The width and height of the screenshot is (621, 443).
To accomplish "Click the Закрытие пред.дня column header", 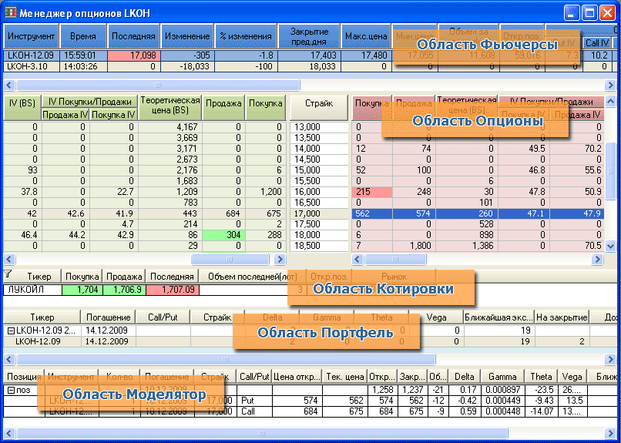I will (x=309, y=36).
